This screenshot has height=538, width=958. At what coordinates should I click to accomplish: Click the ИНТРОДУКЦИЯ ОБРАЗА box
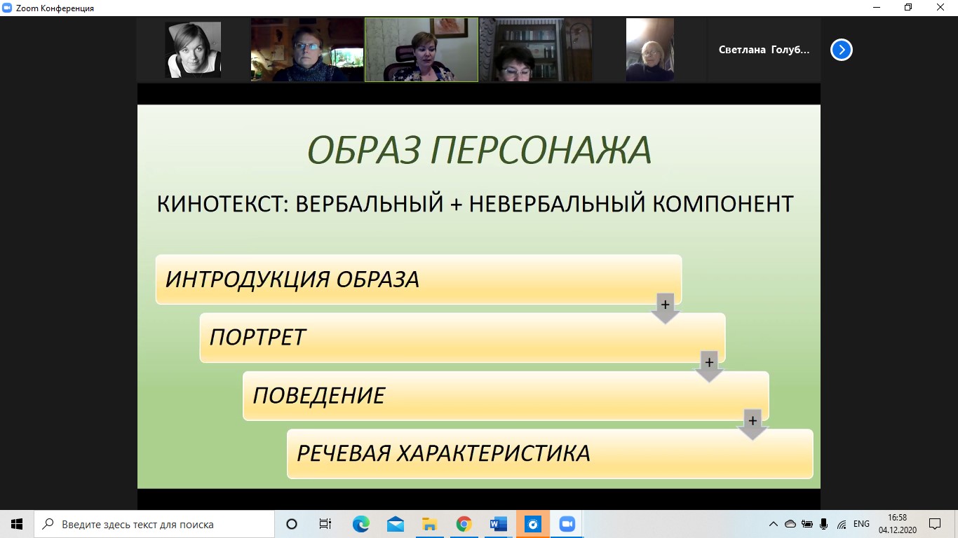pyautogui.click(x=419, y=279)
